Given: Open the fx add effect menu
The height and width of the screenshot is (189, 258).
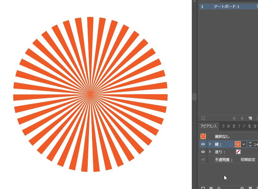Looking at the screenshot, I should pyautogui.click(x=219, y=188).
